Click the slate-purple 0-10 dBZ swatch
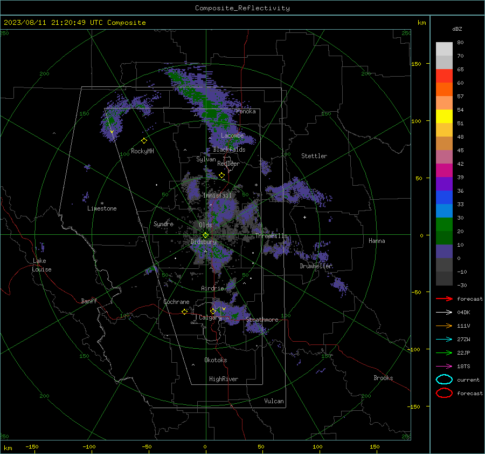485x454 pixels. point(444,252)
